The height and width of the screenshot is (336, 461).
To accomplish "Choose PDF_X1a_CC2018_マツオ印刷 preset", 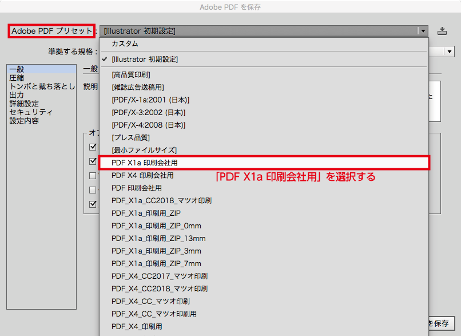I will point(264,201).
